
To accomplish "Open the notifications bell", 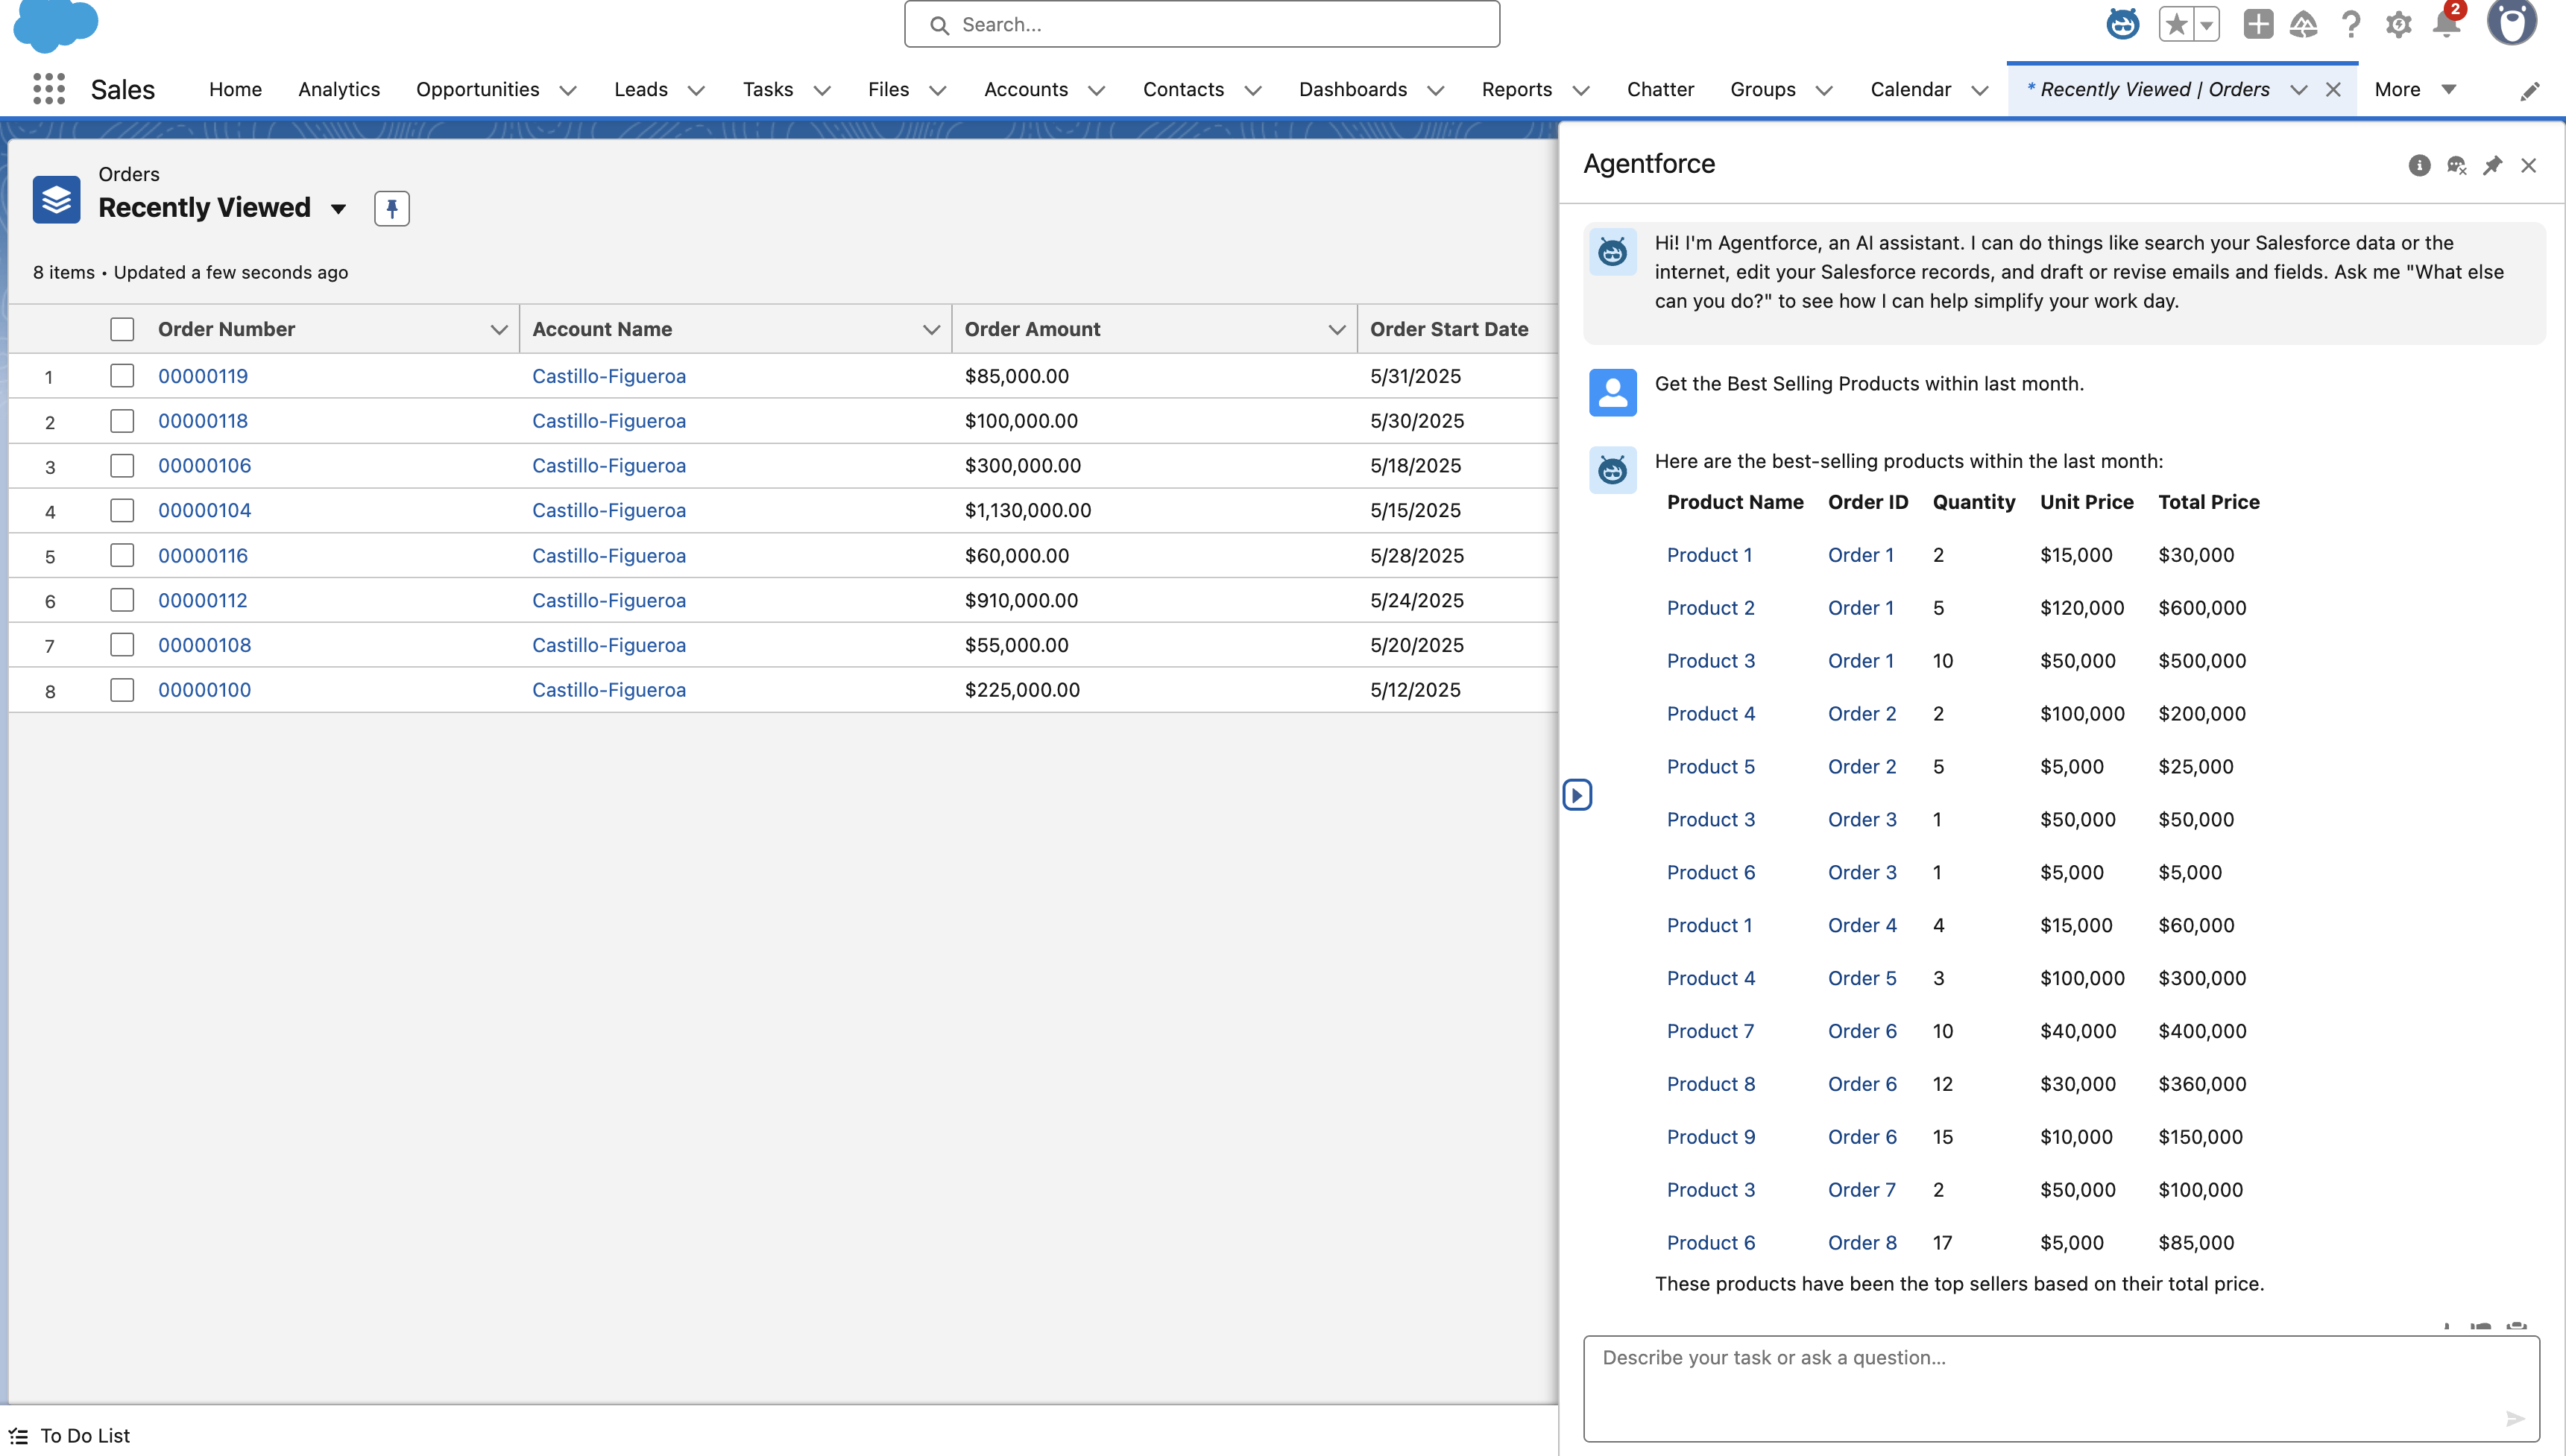I will pyautogui.click(x=2446, y=24).
